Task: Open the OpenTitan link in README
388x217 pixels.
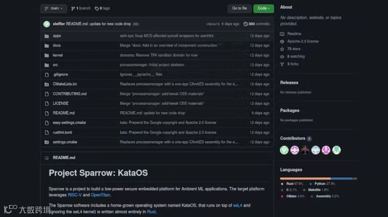Action: [x=100, y=195]
